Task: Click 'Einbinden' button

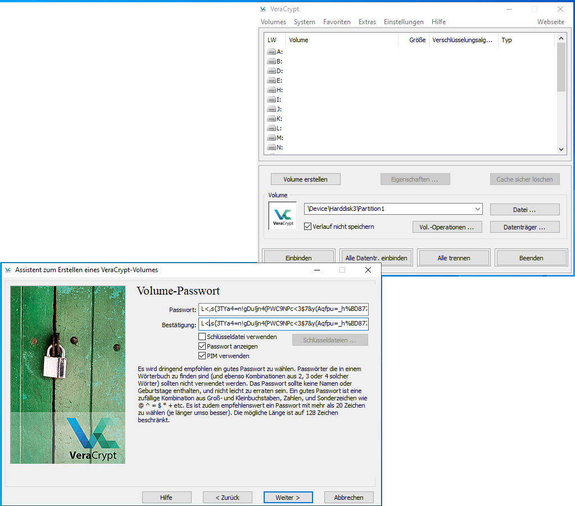Action: (x=298, y=257)
